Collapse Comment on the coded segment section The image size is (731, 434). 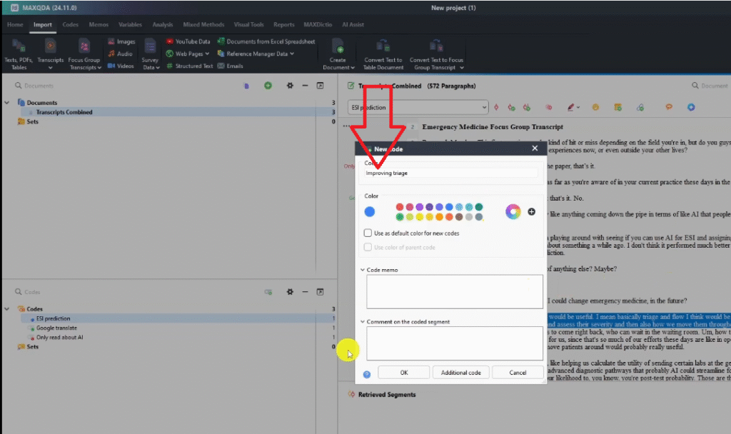click(x=363, y=322)
